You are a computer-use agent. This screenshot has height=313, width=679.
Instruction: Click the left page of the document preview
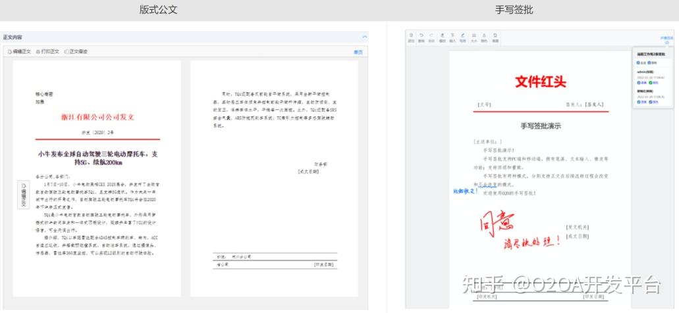[x=97, y=179]
